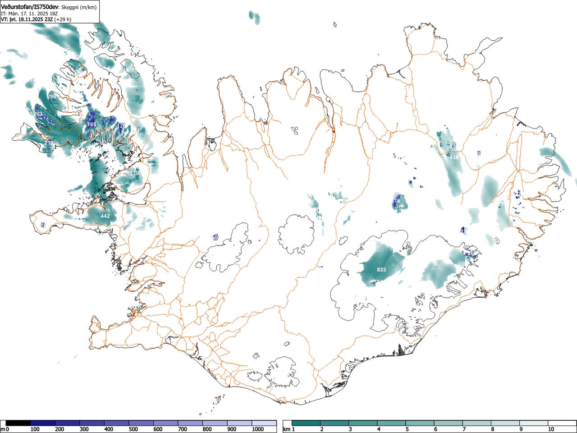Click the 'm' unit label on the legend
Image resolution: width=577 pixels, height=433 pixels.
(3, 429)
